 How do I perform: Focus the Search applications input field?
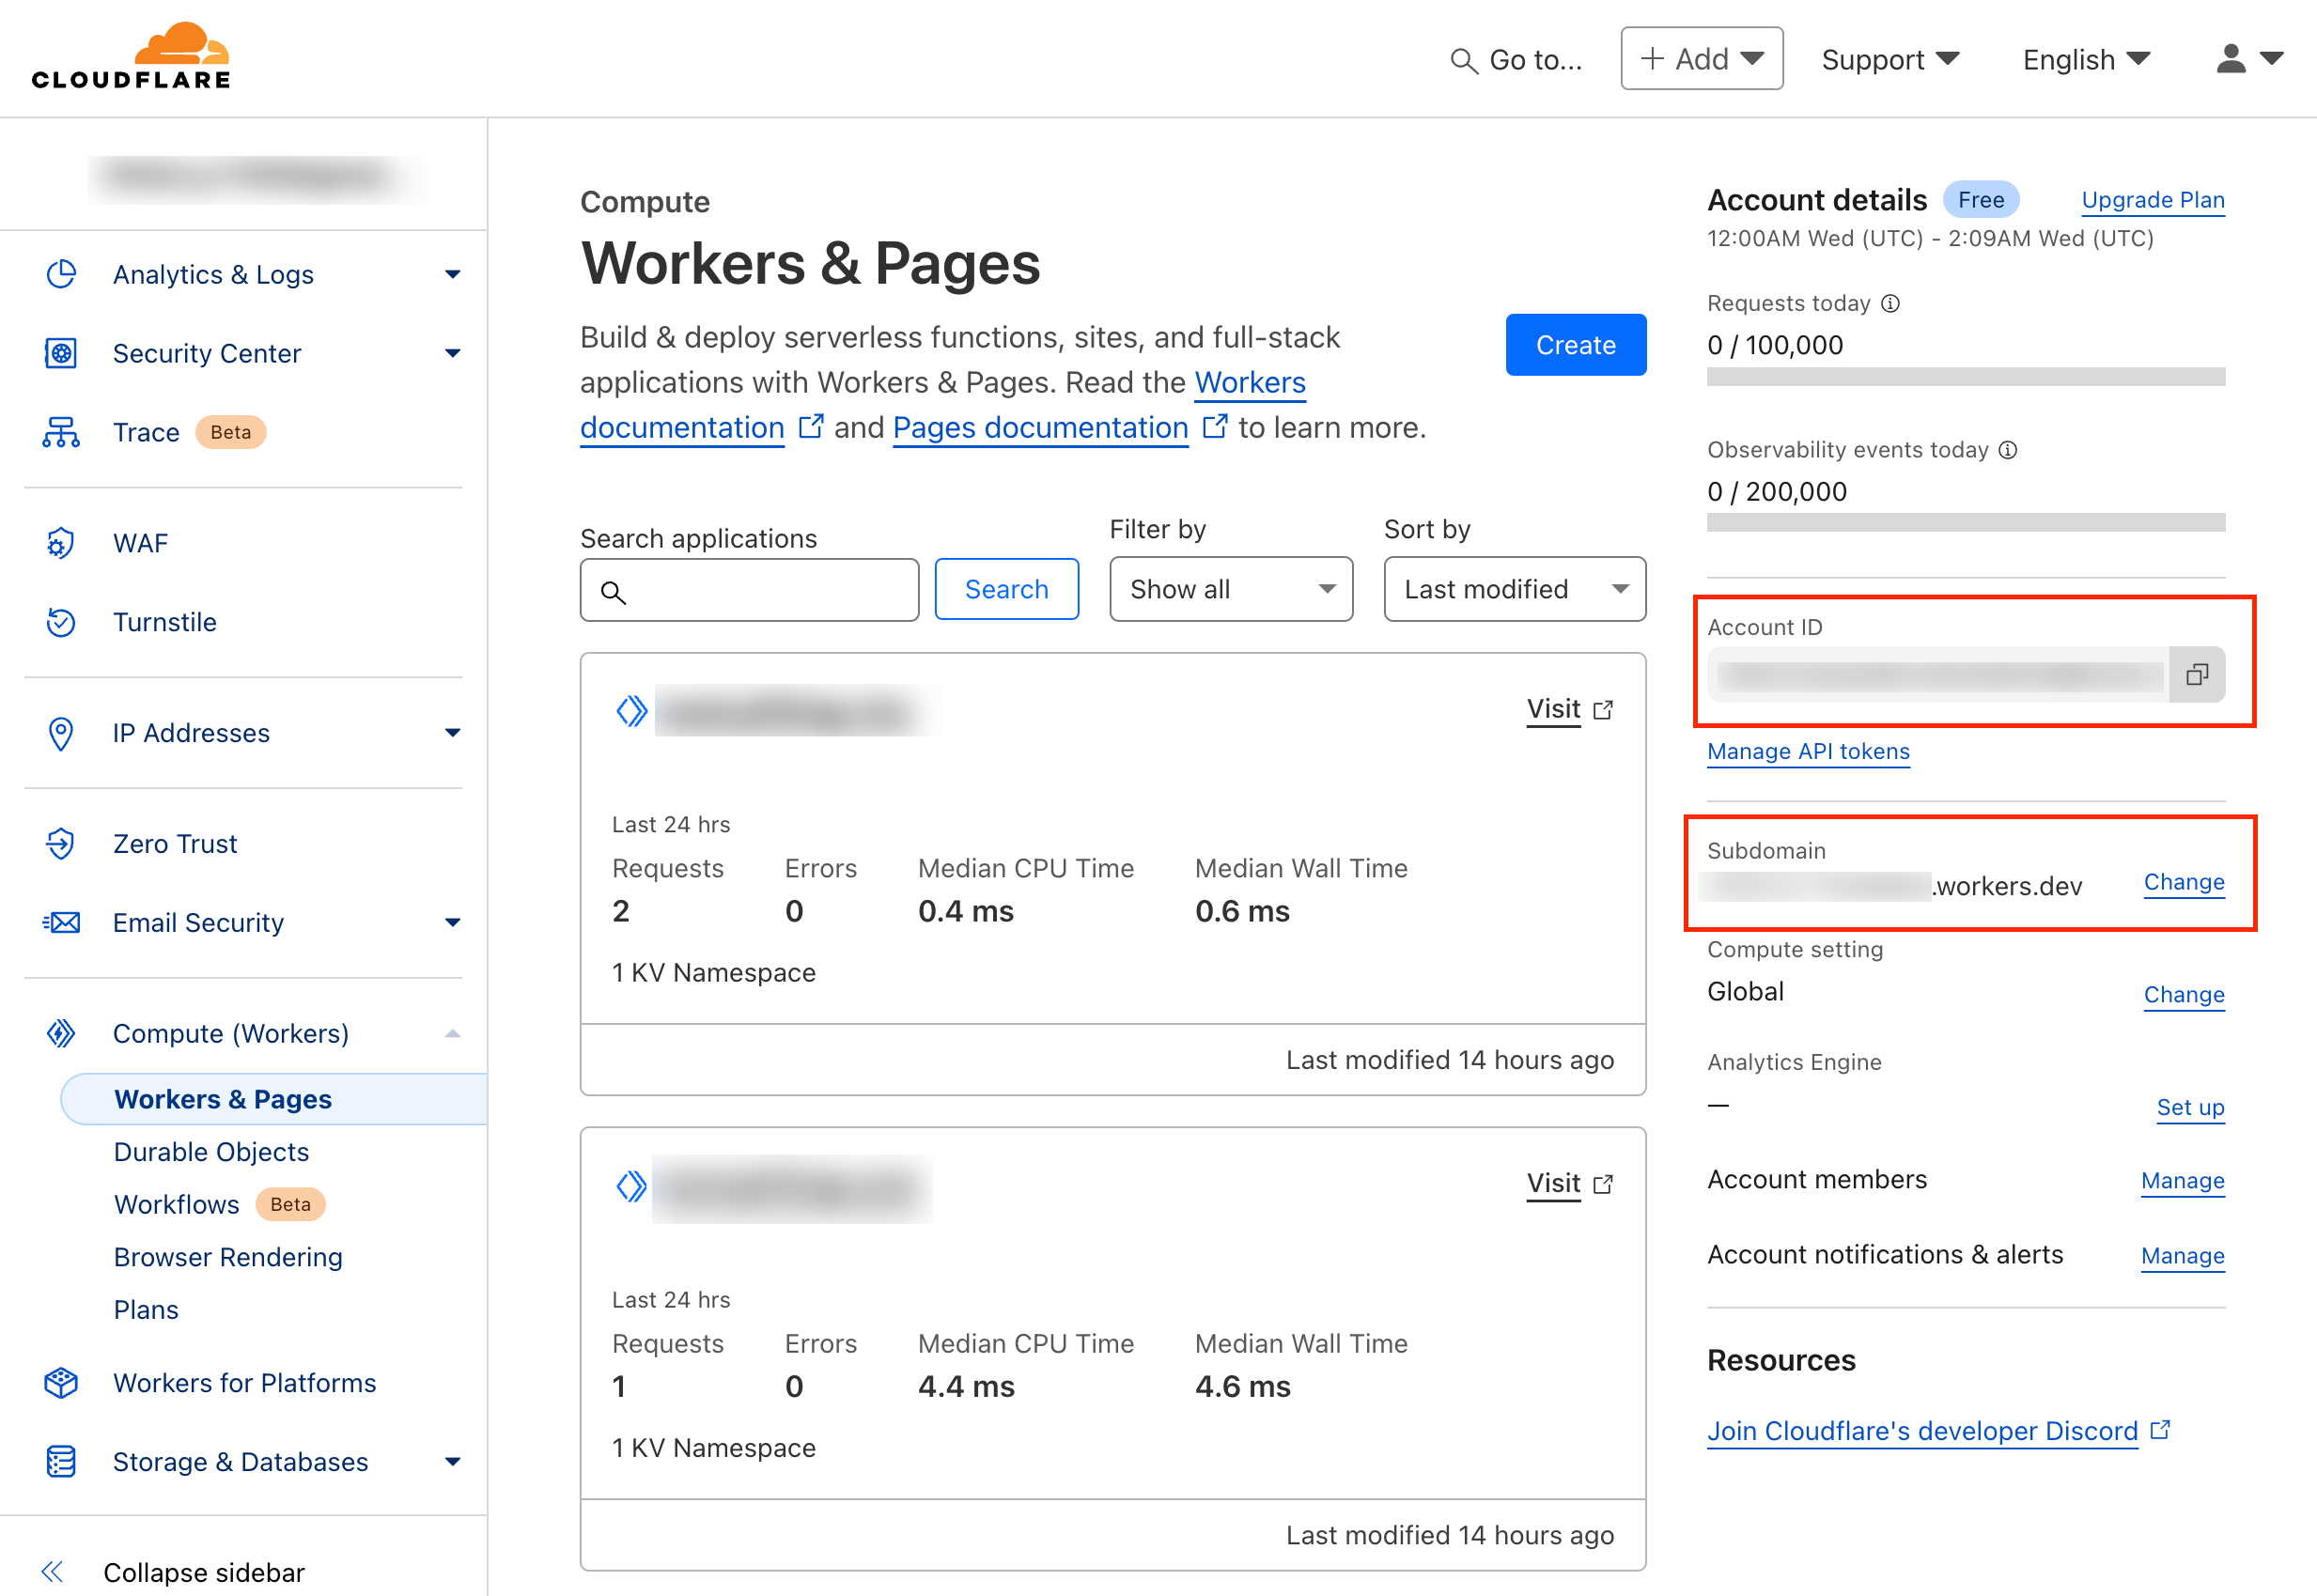[x=749, y=590]
